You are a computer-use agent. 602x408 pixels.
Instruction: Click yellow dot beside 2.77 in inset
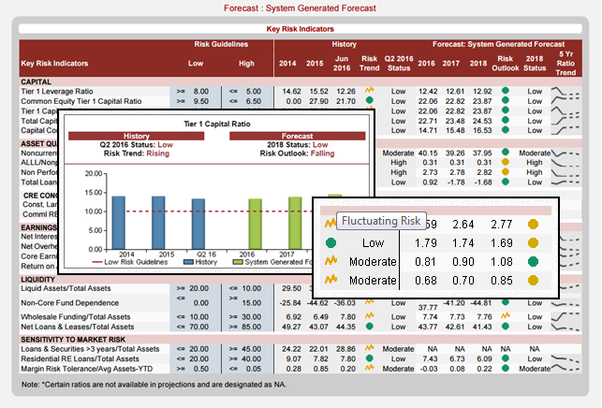[x=533, y=225]
